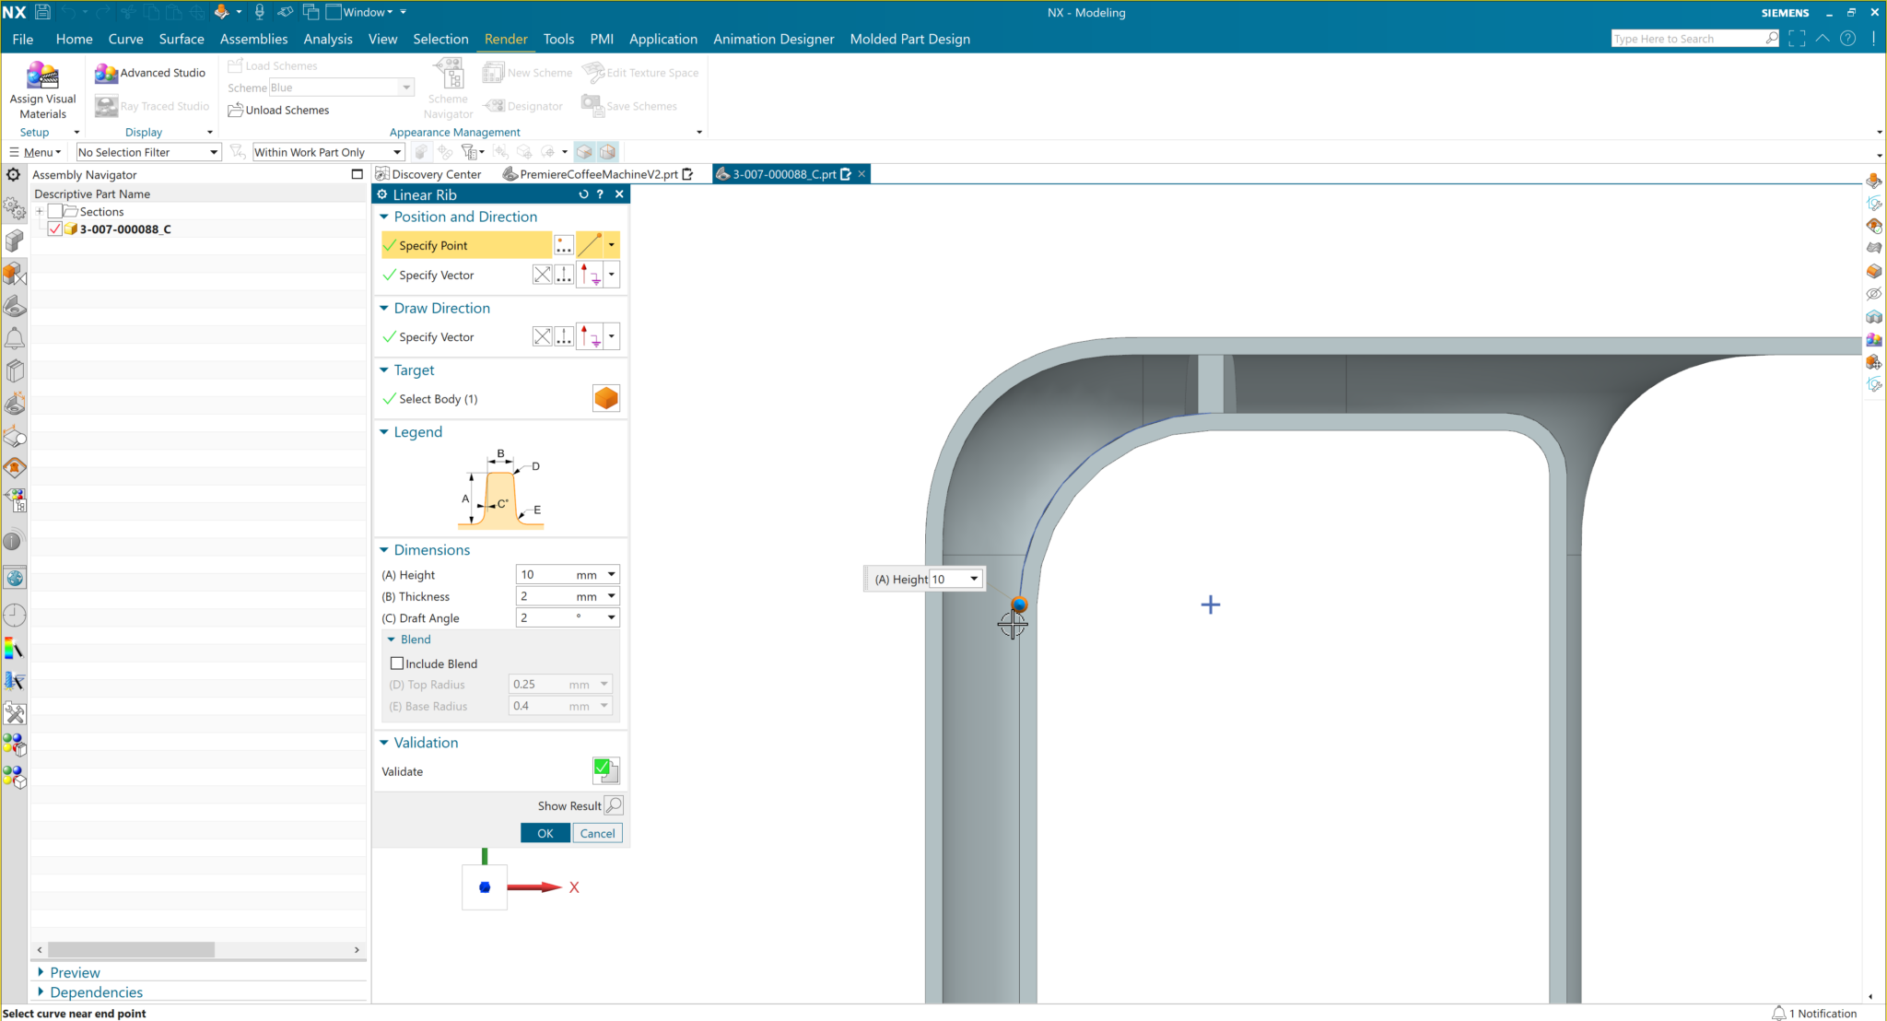Open the Height units dropdown
Viewport: 1887px width, 1021px height.
pos(610,573)
